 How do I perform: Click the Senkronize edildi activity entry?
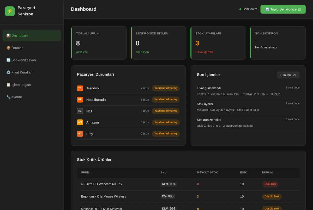coord(248,123)
